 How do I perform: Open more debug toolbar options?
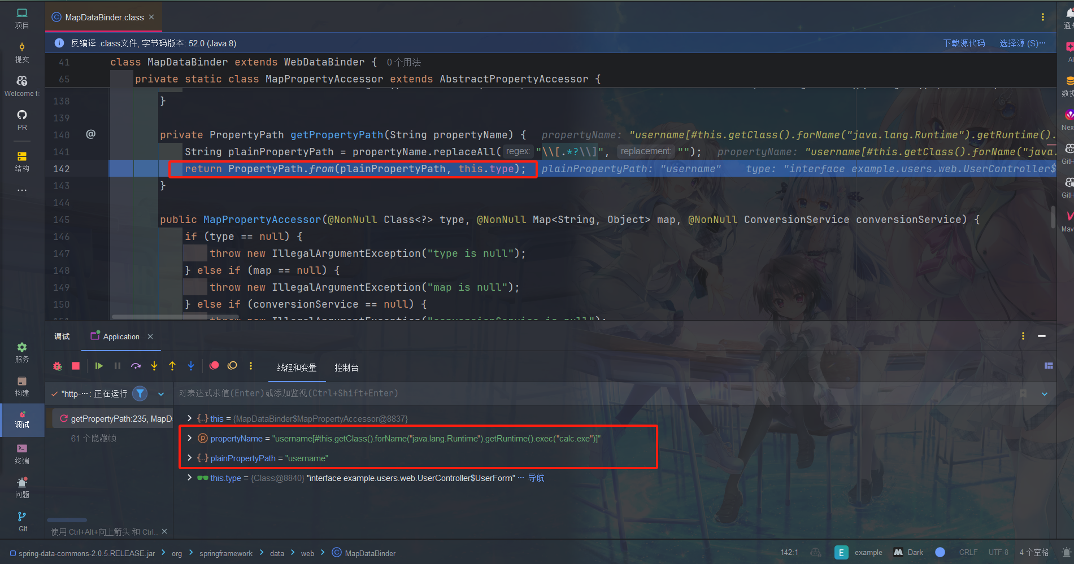251,366
